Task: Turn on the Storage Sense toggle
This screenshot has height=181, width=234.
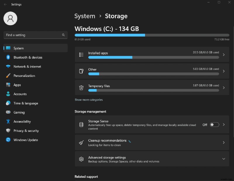Action: coord(214,125)
